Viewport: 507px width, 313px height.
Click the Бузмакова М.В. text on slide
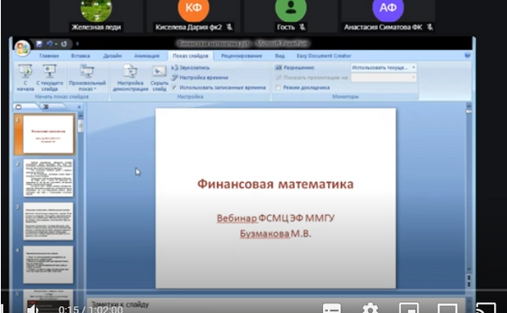pos(275,234)
